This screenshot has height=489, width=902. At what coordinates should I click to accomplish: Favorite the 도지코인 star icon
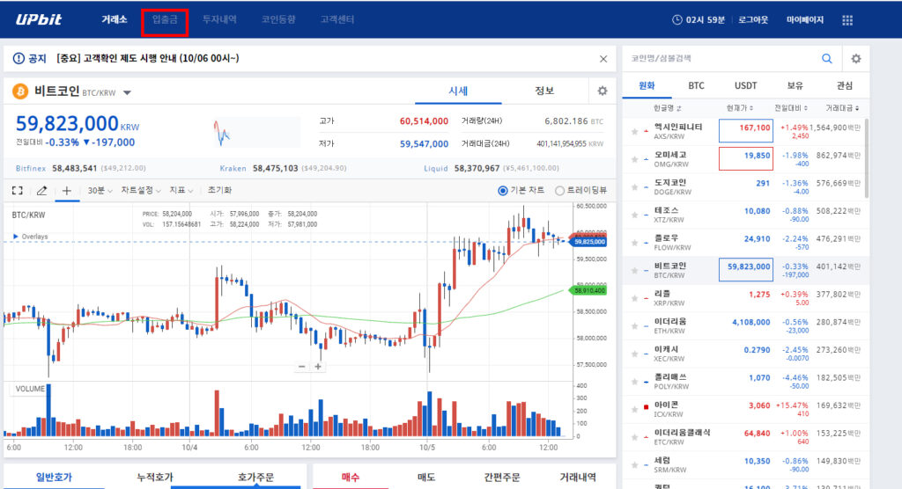(x=634, y=187)
